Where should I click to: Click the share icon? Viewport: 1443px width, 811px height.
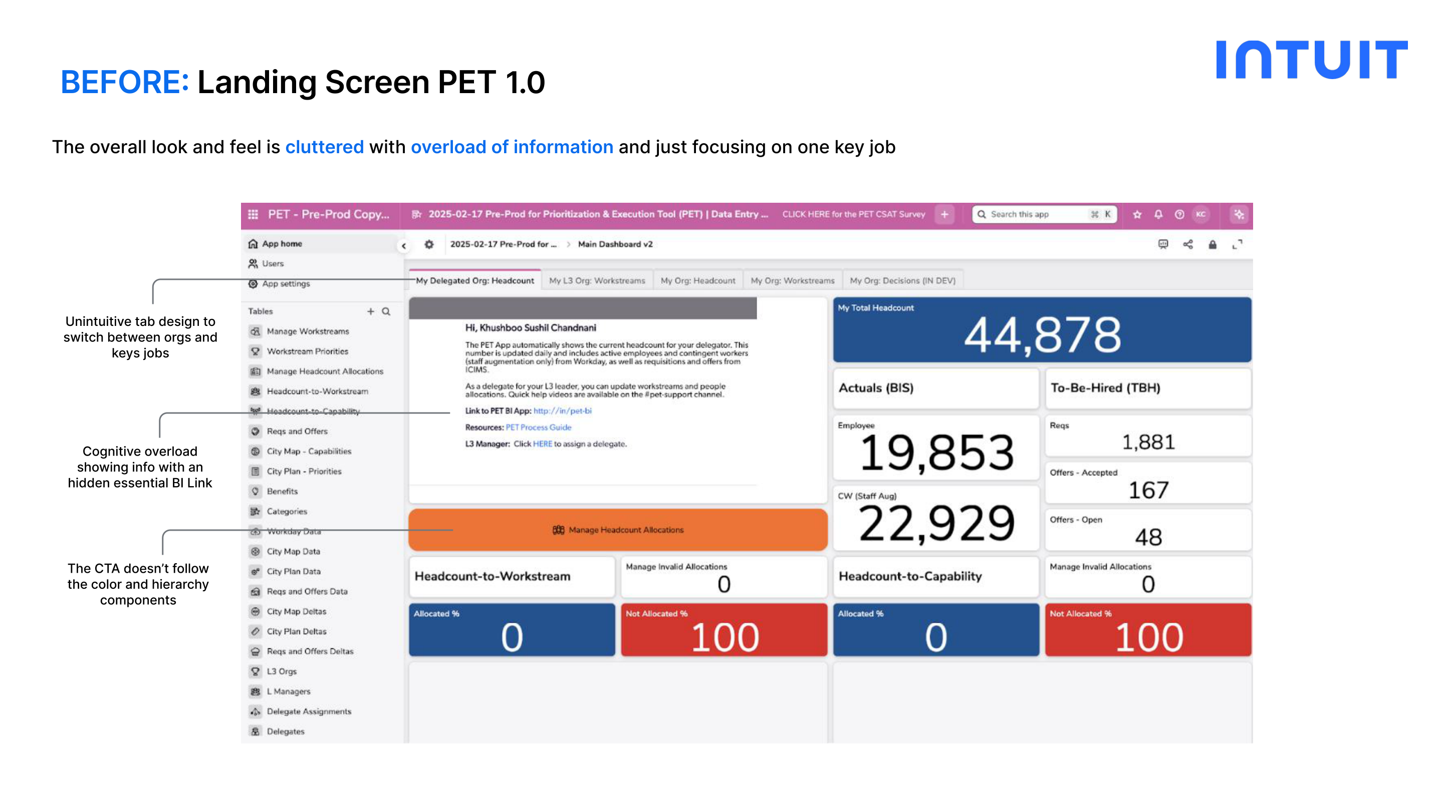[x=1188, y=245]
